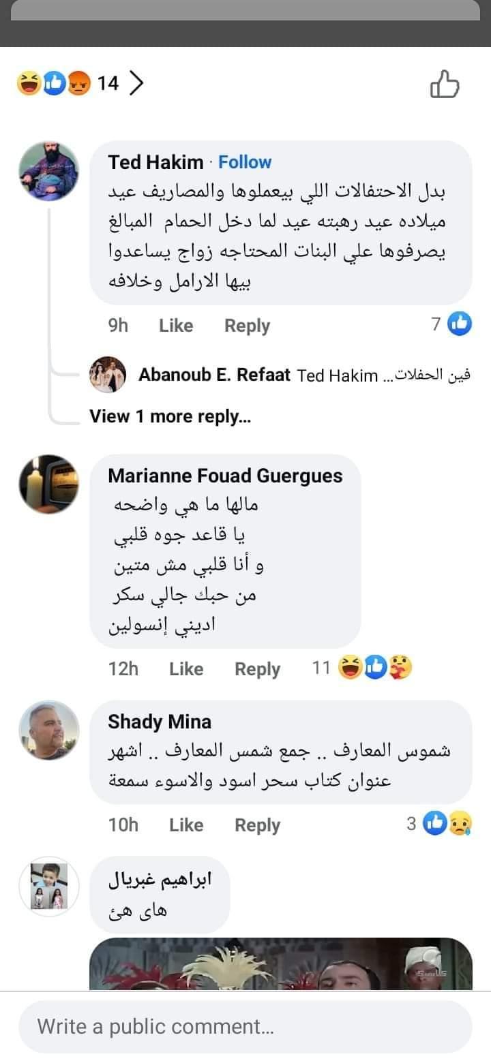Reply to Shady Mina's comment

257,825
